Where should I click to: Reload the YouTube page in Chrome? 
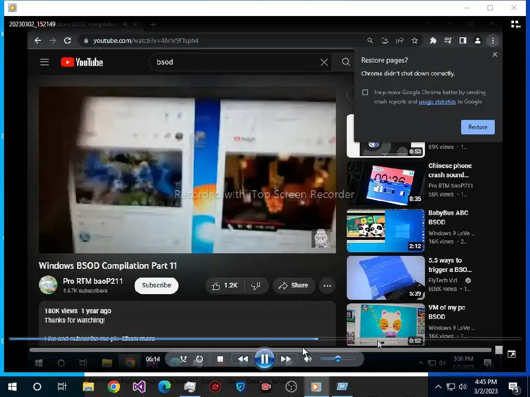click(x=68, y=40)
